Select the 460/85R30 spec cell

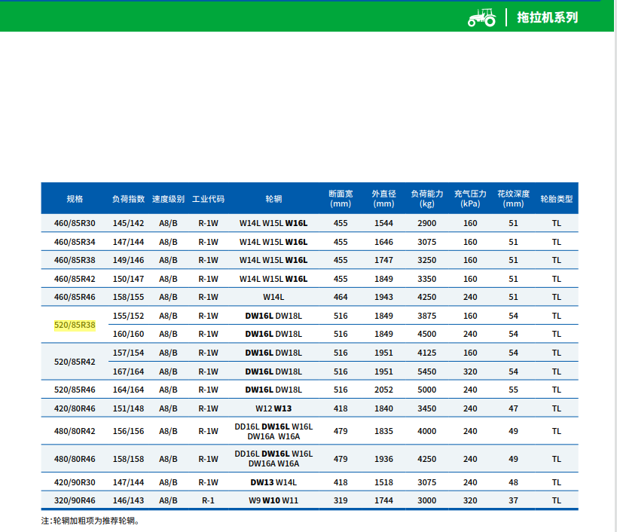[x=75, y=223]
